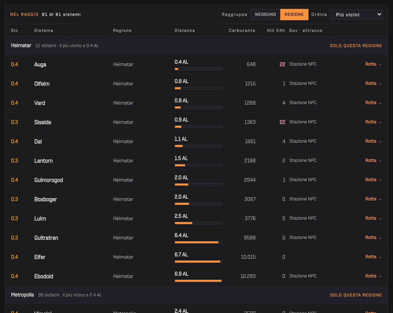393x313 pixels.
Task: Open the route for Vard
Action: coord(373,103)
